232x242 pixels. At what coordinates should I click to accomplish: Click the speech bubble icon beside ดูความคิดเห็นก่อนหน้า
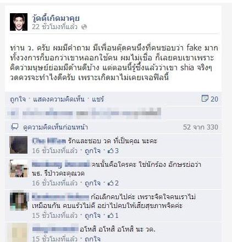[x=14, y=127]
